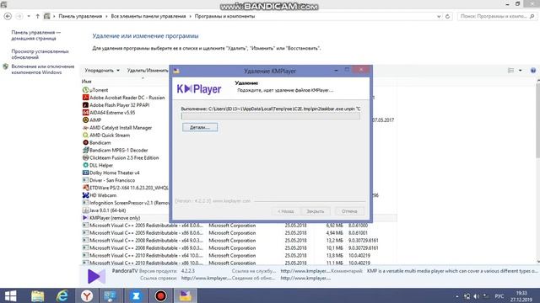Open Панель управления домашняя страница link

[x=35, y=35]
